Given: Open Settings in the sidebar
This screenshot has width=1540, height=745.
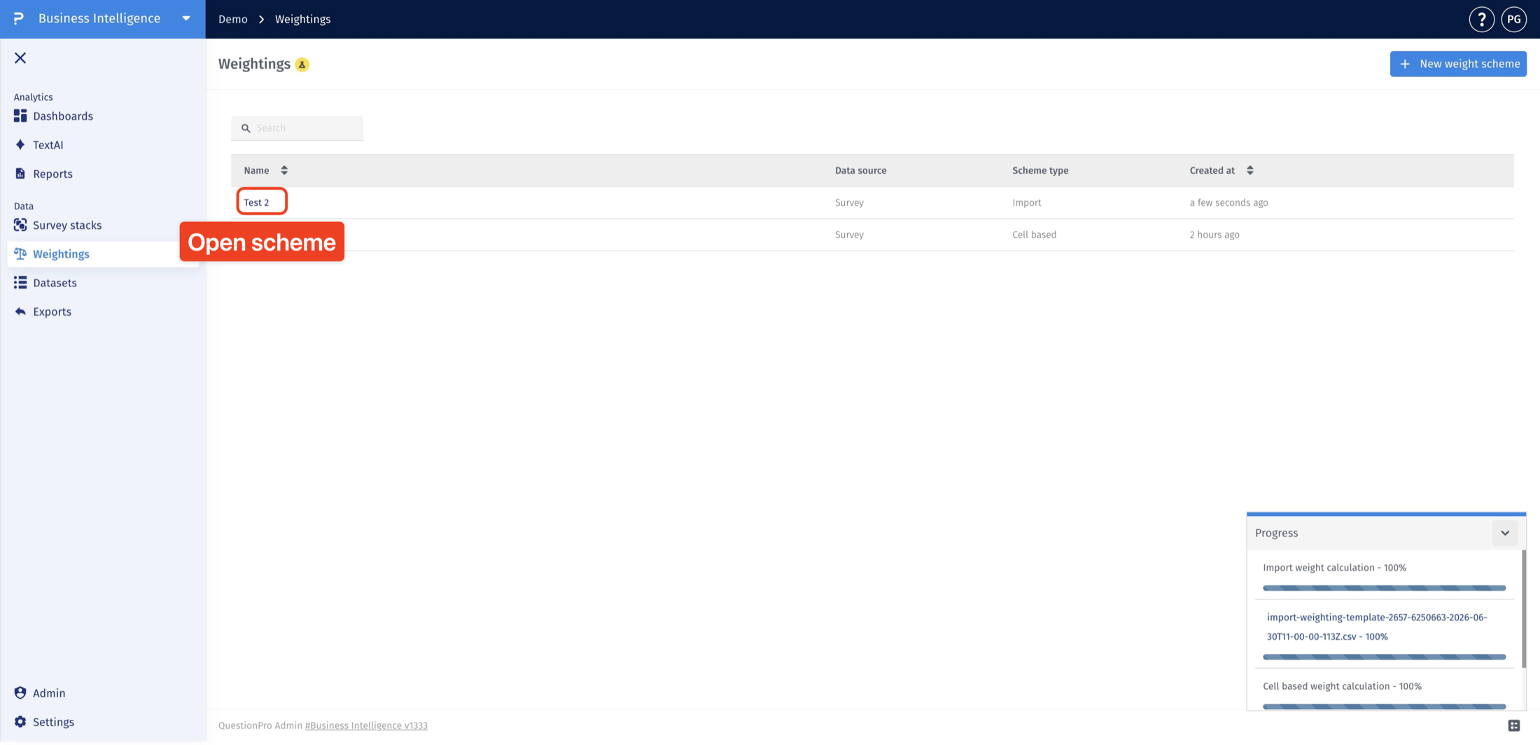Looking at the screenshot, I should [53, 722].
